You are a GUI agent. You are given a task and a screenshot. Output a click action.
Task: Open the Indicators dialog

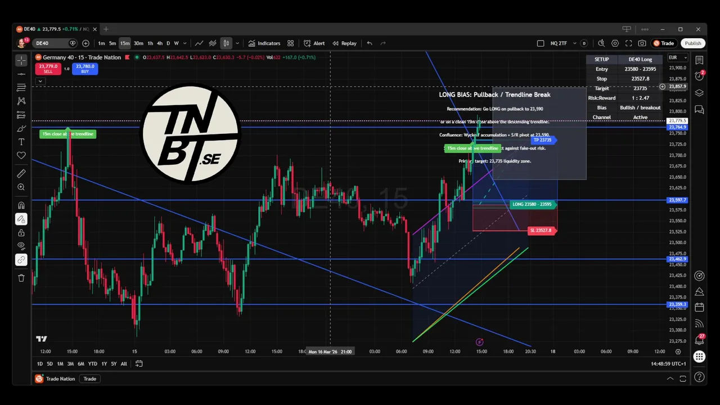click(264, 43)
